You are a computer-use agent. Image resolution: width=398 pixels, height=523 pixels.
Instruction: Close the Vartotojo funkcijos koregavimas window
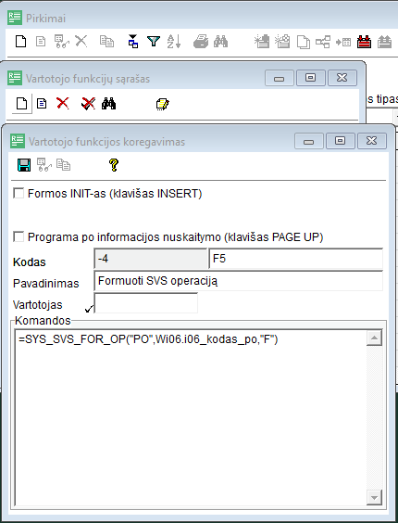click(371, 141)
